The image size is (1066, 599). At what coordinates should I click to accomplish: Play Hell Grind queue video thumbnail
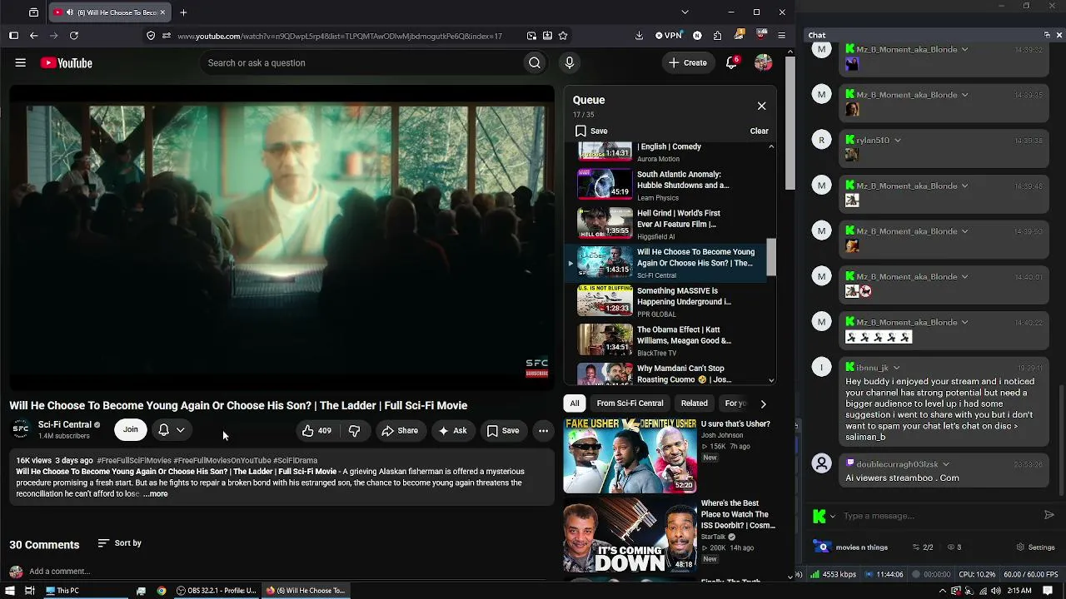pos(605,223)
